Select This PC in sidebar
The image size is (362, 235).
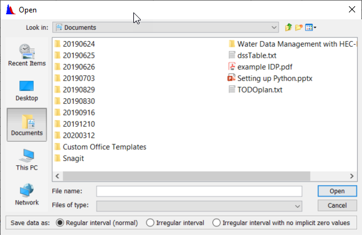(x=27, y=160)
